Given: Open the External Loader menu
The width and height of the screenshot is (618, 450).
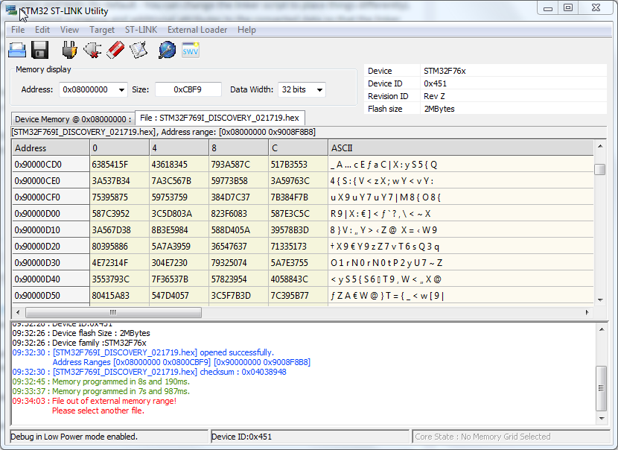Looking at the screenshot, I should (x=197, y=30).
